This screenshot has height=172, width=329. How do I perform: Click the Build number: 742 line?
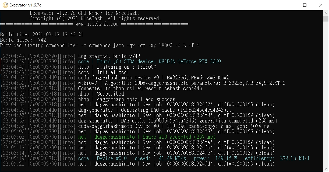click(23, 40)
